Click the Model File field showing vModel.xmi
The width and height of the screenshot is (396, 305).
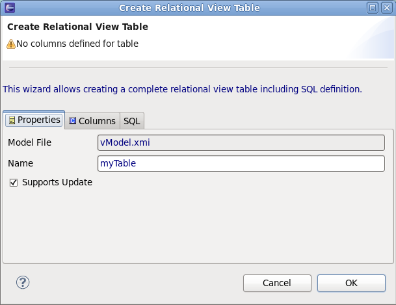tap(241, 142)
